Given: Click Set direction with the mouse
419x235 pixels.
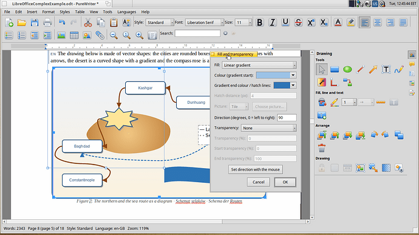Looking at the screenshot, I should (256, 169).
